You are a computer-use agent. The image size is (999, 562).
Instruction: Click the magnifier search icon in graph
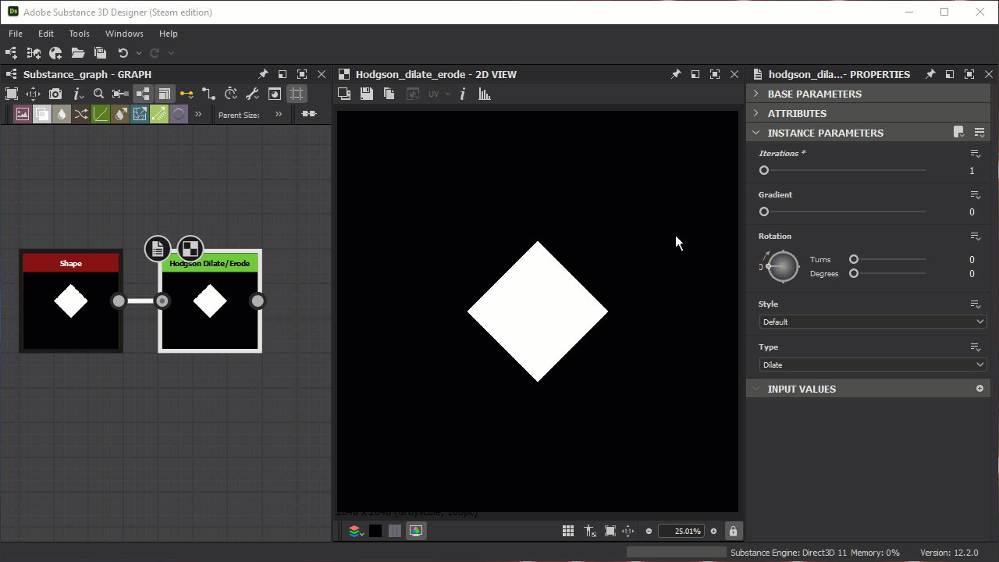point(98,94)
